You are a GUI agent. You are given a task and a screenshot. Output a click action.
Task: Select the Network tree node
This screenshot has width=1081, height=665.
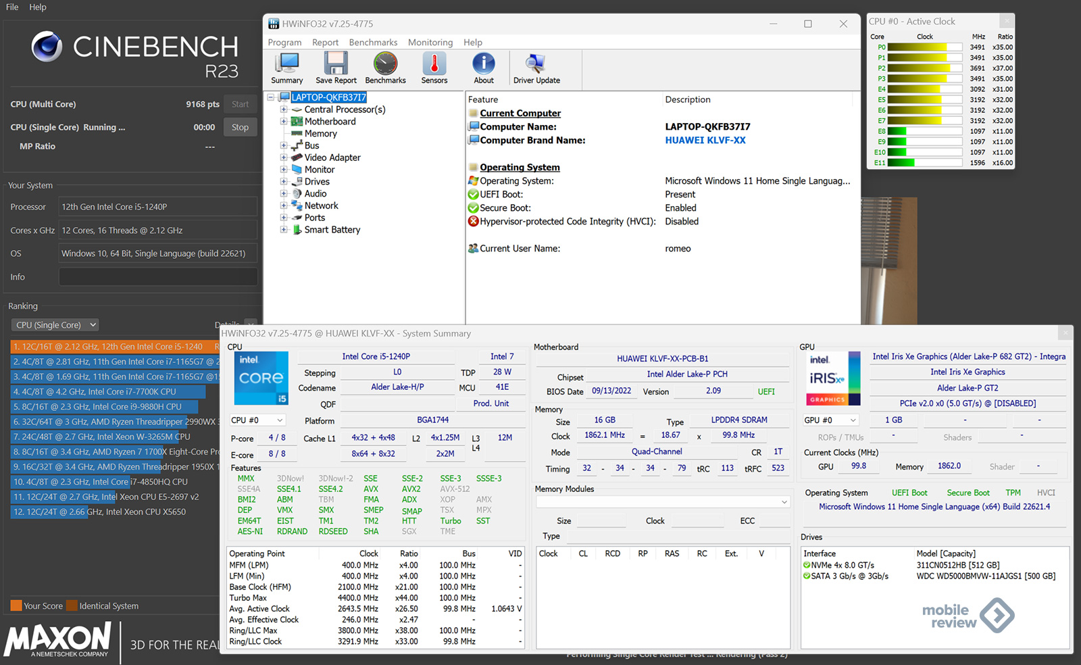tap(322, 205)
